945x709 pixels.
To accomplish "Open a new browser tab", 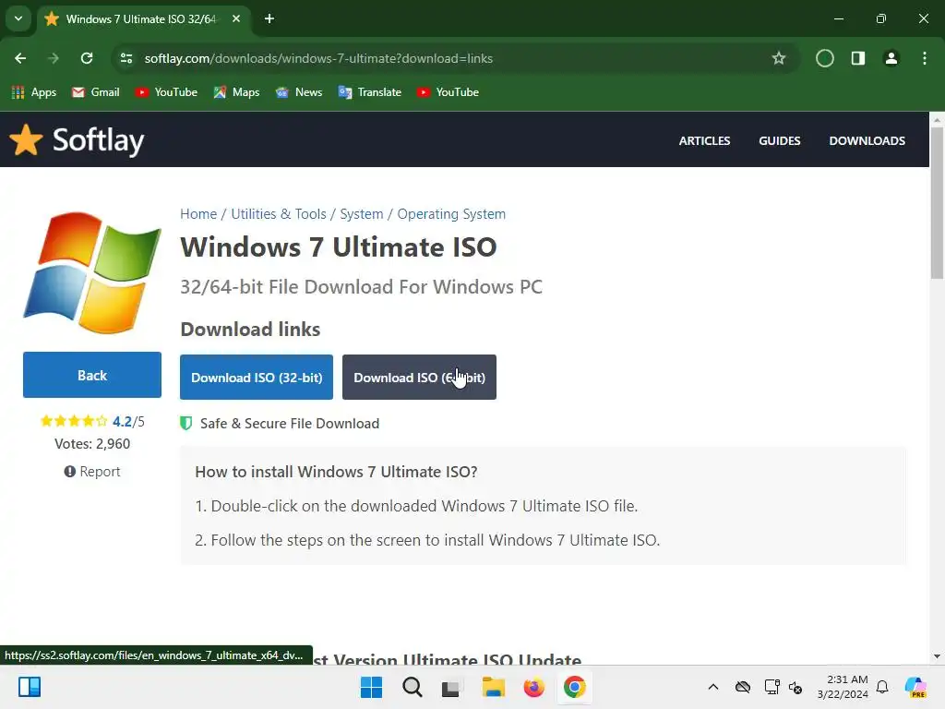I will click(269, 18).
